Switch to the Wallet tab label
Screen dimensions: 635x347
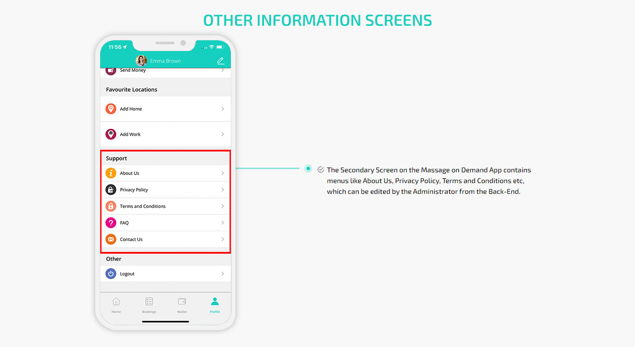pos(182,312)
